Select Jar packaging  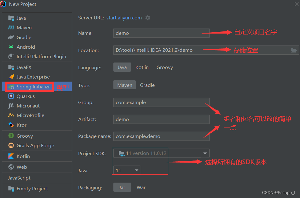point(122,187)
